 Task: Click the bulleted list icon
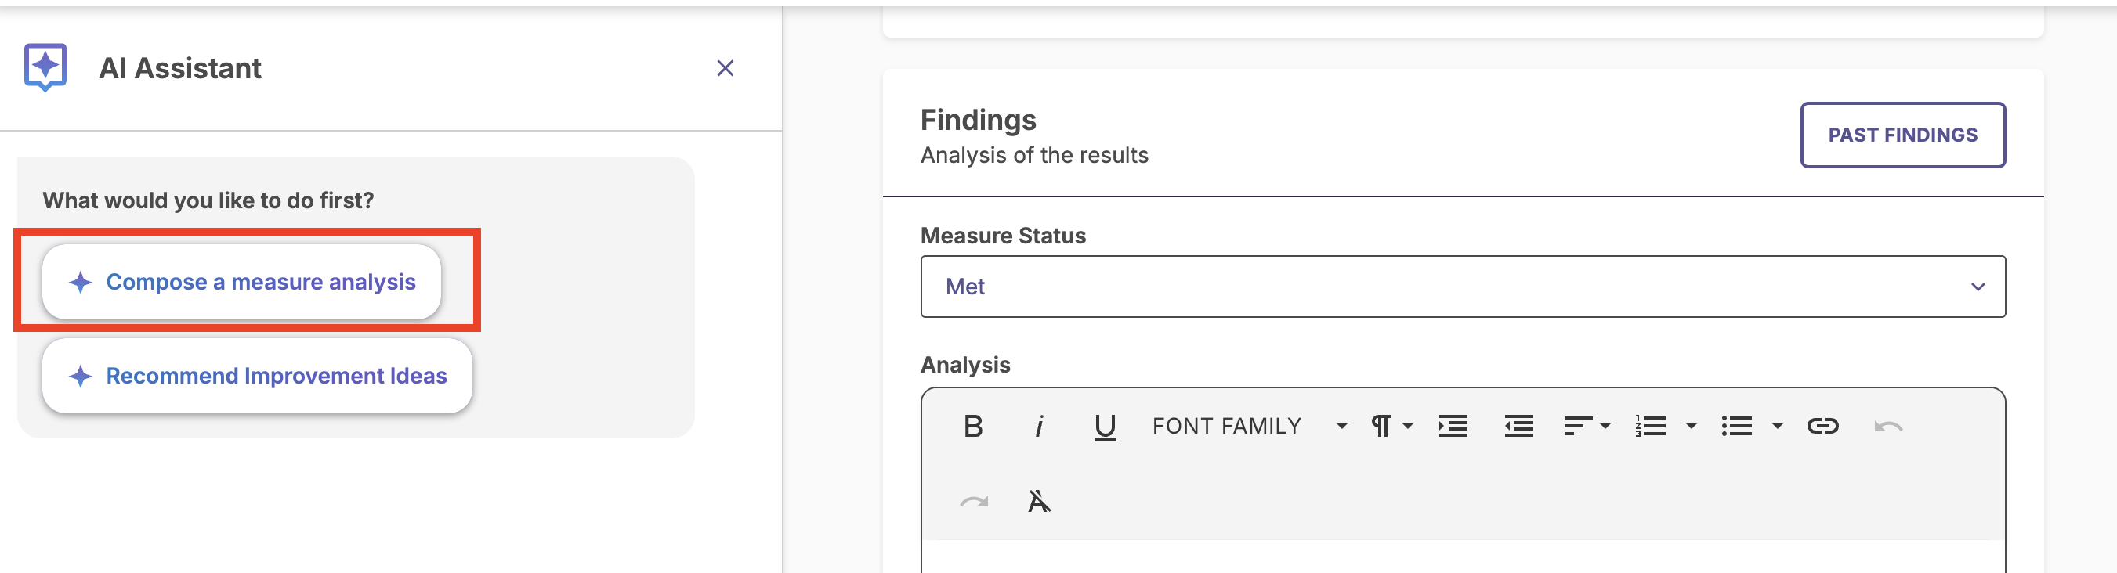(1736, 426)
